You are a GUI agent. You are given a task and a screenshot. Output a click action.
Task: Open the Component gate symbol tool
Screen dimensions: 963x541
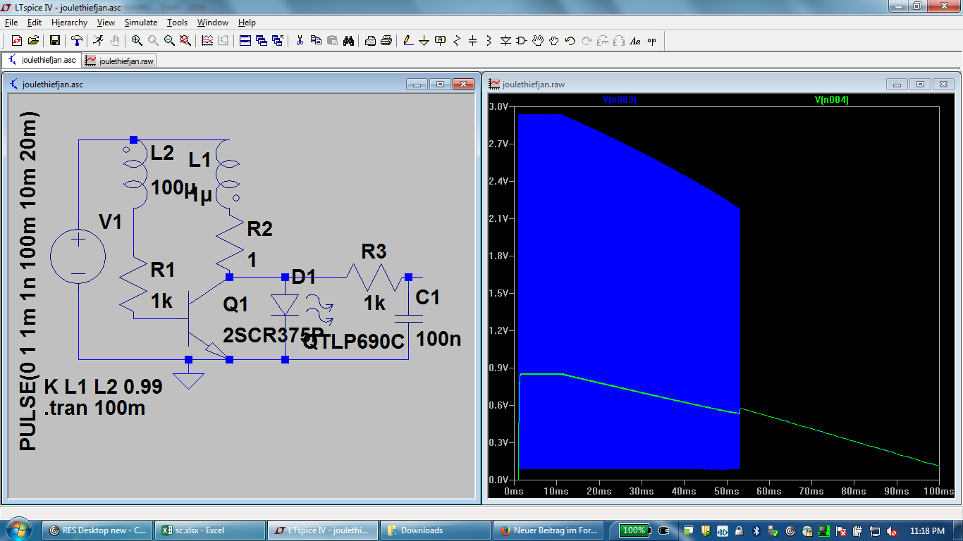(x=522, y=41)
